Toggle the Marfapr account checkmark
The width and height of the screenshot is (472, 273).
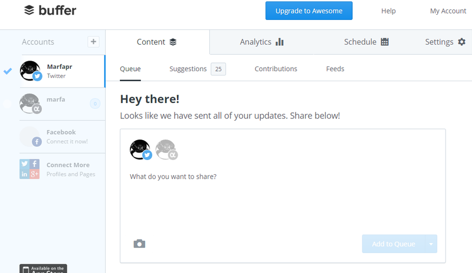click(8, 71)
